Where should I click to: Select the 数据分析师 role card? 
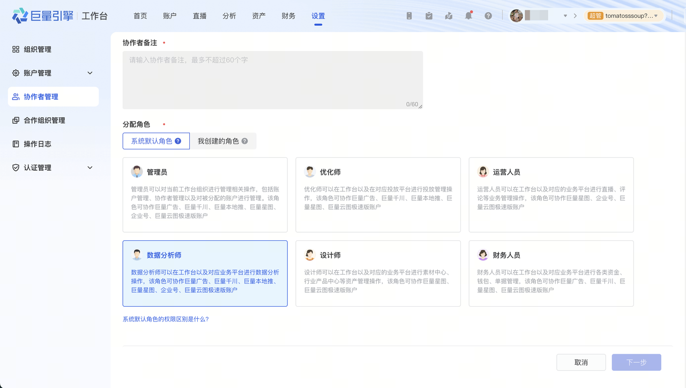(205, 273)
